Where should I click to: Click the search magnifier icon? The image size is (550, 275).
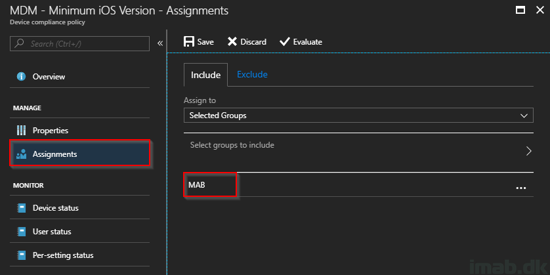(x=20, y=43)
